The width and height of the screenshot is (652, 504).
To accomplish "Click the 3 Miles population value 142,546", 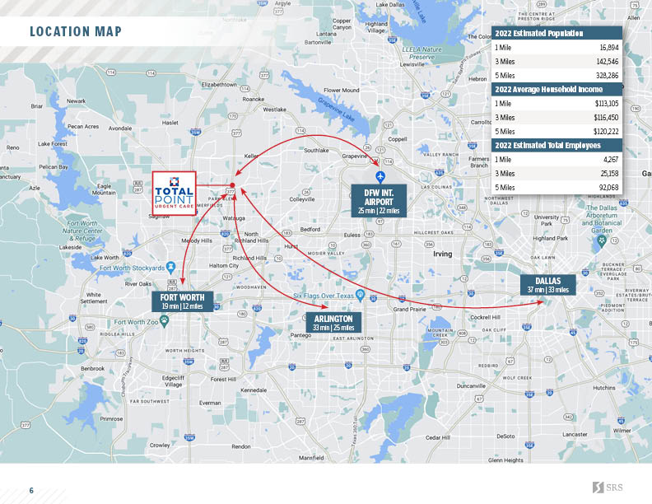I will pos(607,62).
